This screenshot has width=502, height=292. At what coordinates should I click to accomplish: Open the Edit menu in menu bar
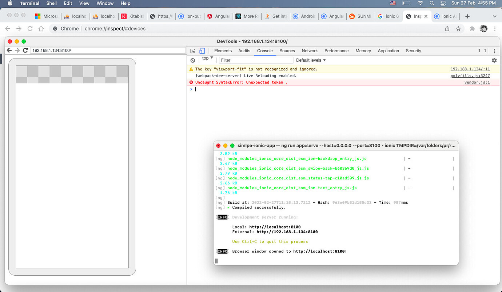tap(68, 3)
